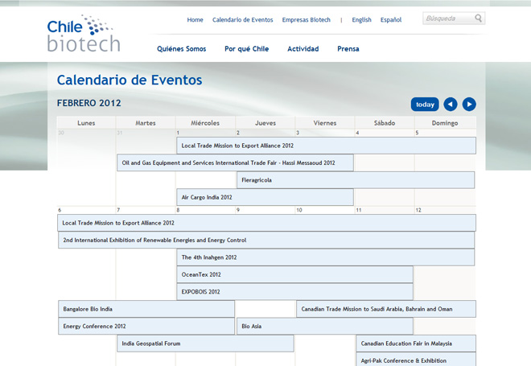Open the Energy Conference 2012 event
Viewport: 531px width, 366px height.
tap(146, 327)
